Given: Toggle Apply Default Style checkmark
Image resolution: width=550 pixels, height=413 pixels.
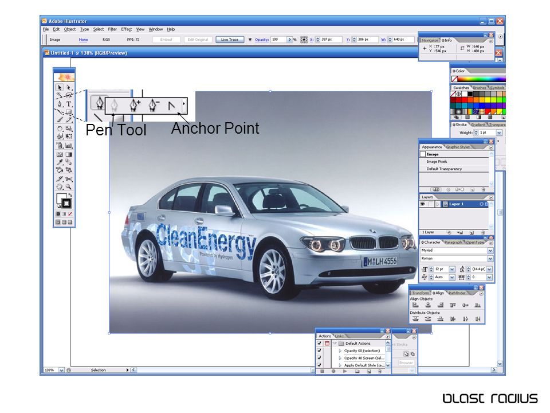Looking at the screenshot, I should [319, 365].
